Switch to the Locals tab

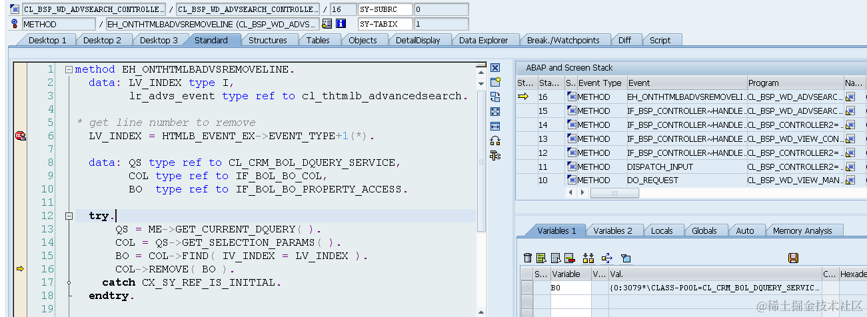[x=662, y=230]
